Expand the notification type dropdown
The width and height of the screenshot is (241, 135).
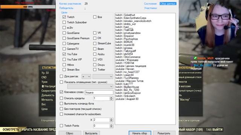pos(90,87)
